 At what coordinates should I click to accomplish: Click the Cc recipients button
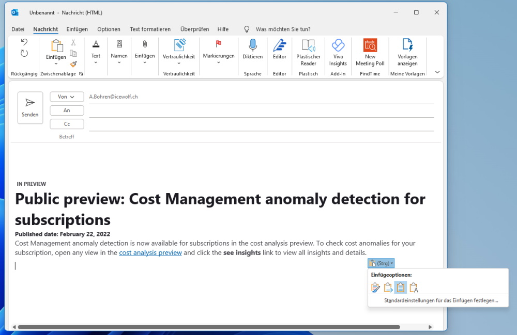coord(67,124)
